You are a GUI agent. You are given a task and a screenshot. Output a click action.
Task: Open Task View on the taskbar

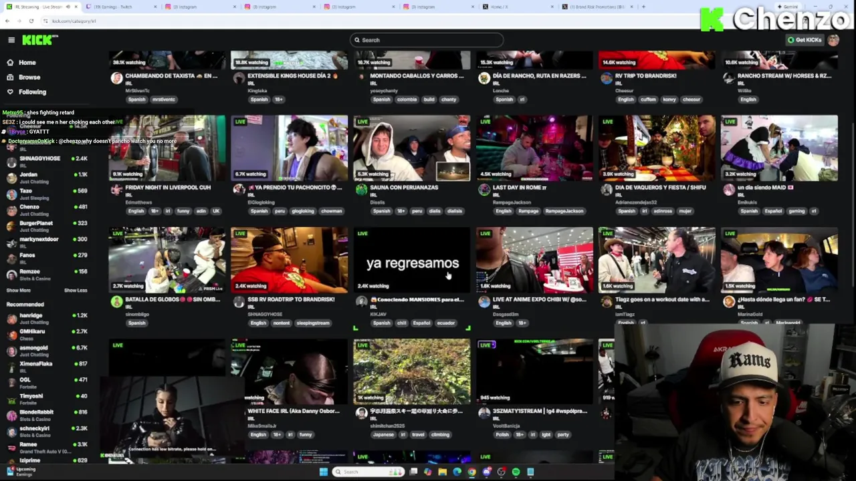coord(413,472)
